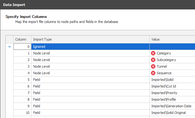Select the Imported\Priority value cell

coord(172,93)
